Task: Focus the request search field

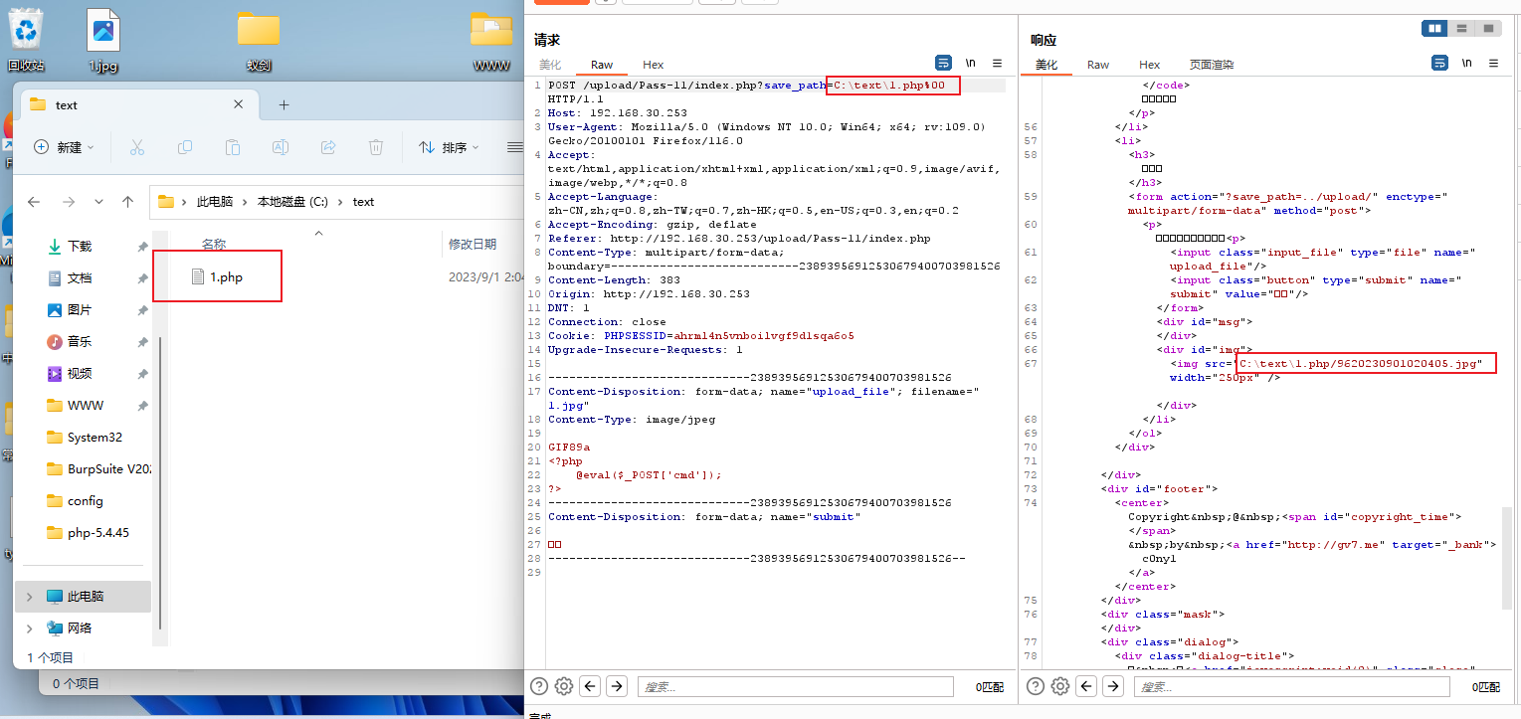Action: (x=795, y=686)
